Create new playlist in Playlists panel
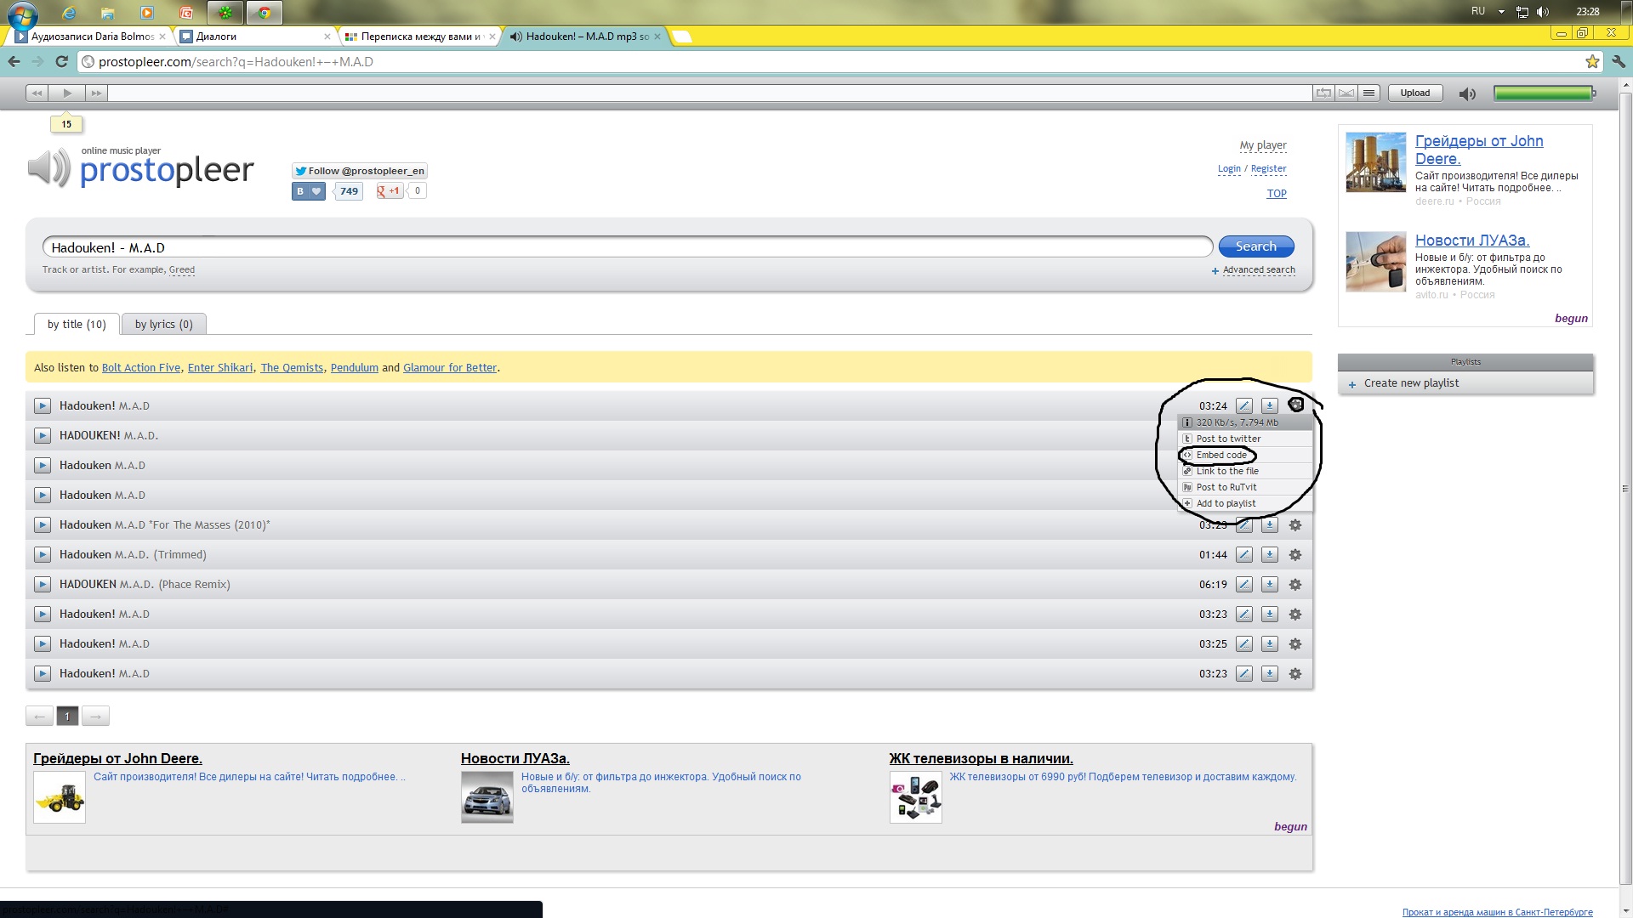This screenshot has width=1633, height=918. [1411, 383]
